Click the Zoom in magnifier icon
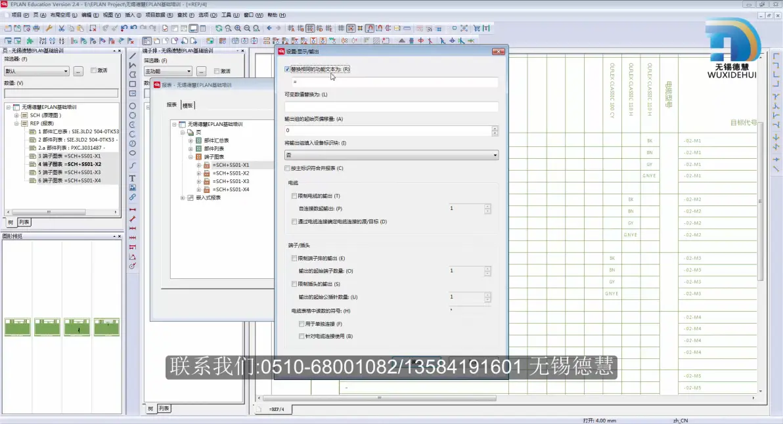The height and width of the screenshot is (424, 783). tap(238, 28)
